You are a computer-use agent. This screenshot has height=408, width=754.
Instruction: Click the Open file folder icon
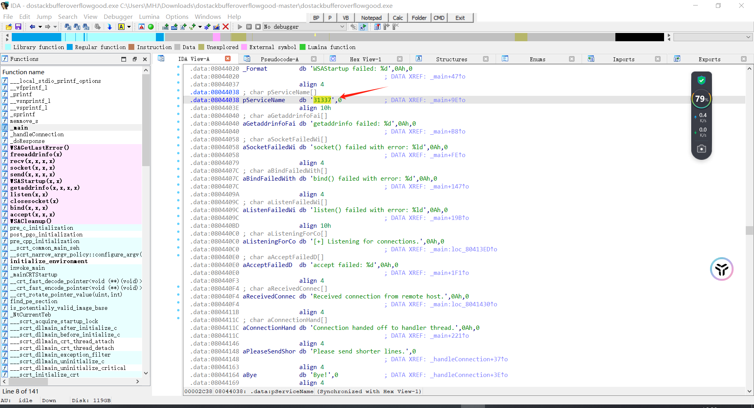click(9, 27)
